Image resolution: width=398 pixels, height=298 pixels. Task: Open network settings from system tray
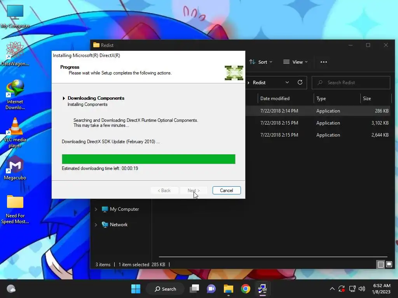point(352,289)
